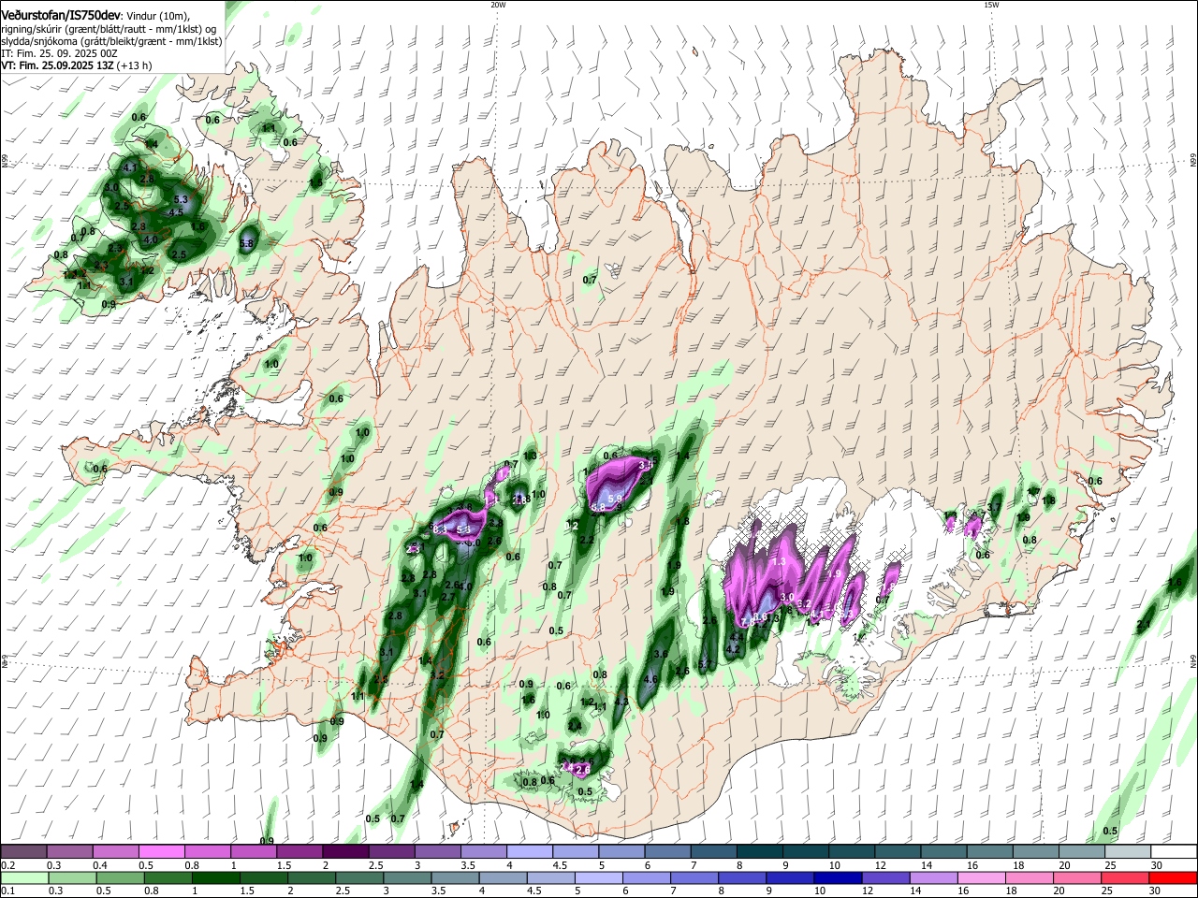Click the deep navy blue 10 swatch in lower legend row

tap(836, 877)
